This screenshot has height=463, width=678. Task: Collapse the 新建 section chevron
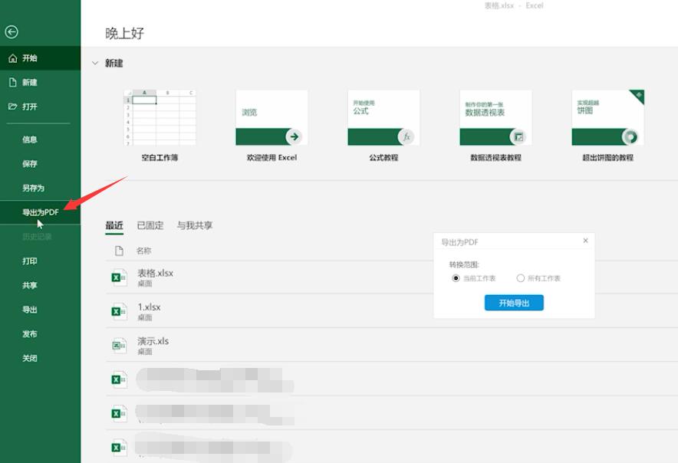click(95, 63)
